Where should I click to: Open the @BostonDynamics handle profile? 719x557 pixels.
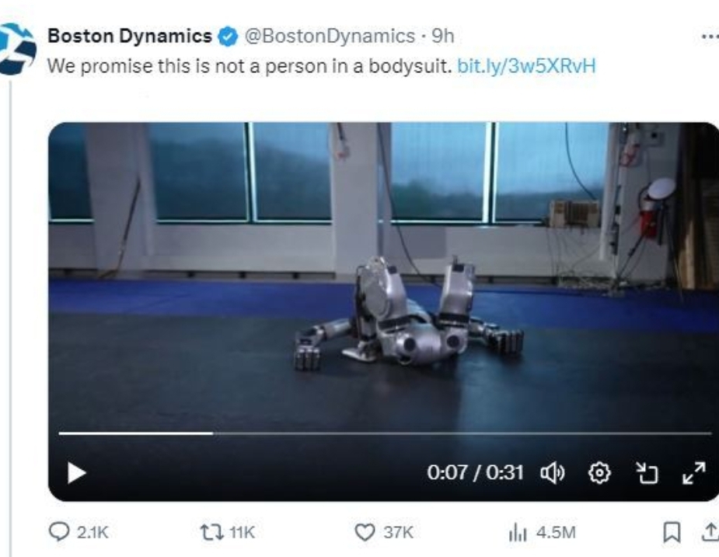coord(330,36)
